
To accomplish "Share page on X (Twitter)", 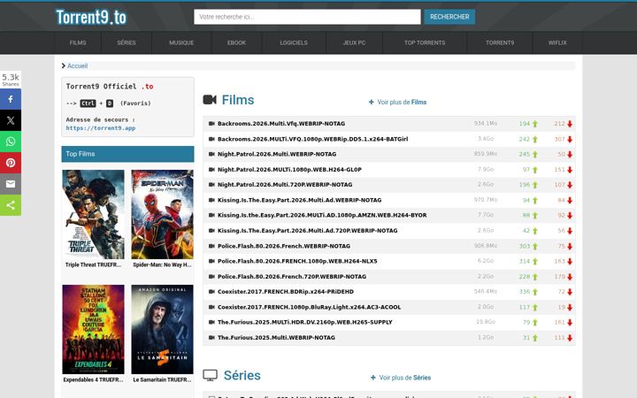I will click(x=11, y=120).
